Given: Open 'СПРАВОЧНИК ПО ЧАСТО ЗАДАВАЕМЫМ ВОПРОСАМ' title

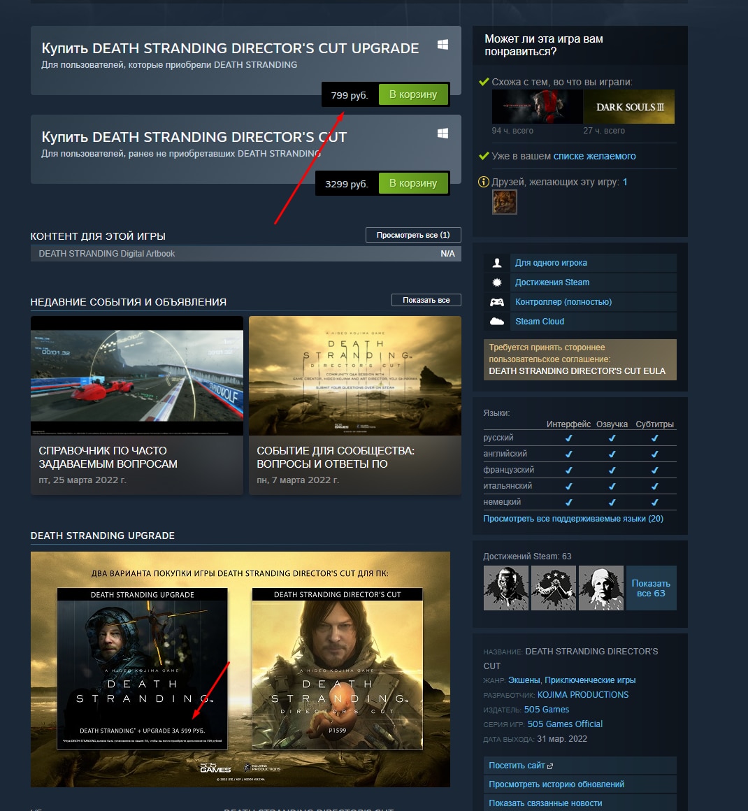Looking at the screenshot, I should pos(108,457).
